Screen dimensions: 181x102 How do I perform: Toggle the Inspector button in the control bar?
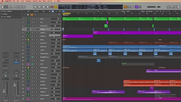[6, 7]
